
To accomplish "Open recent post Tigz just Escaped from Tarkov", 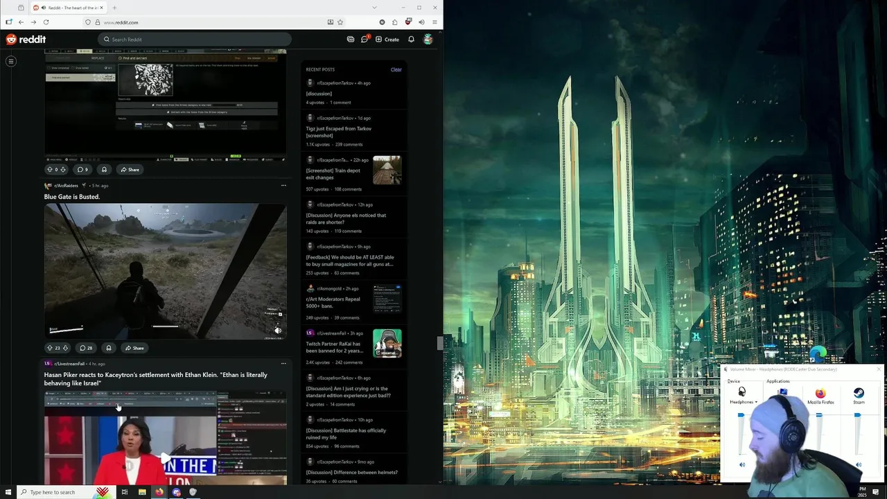I will (339, 132).
